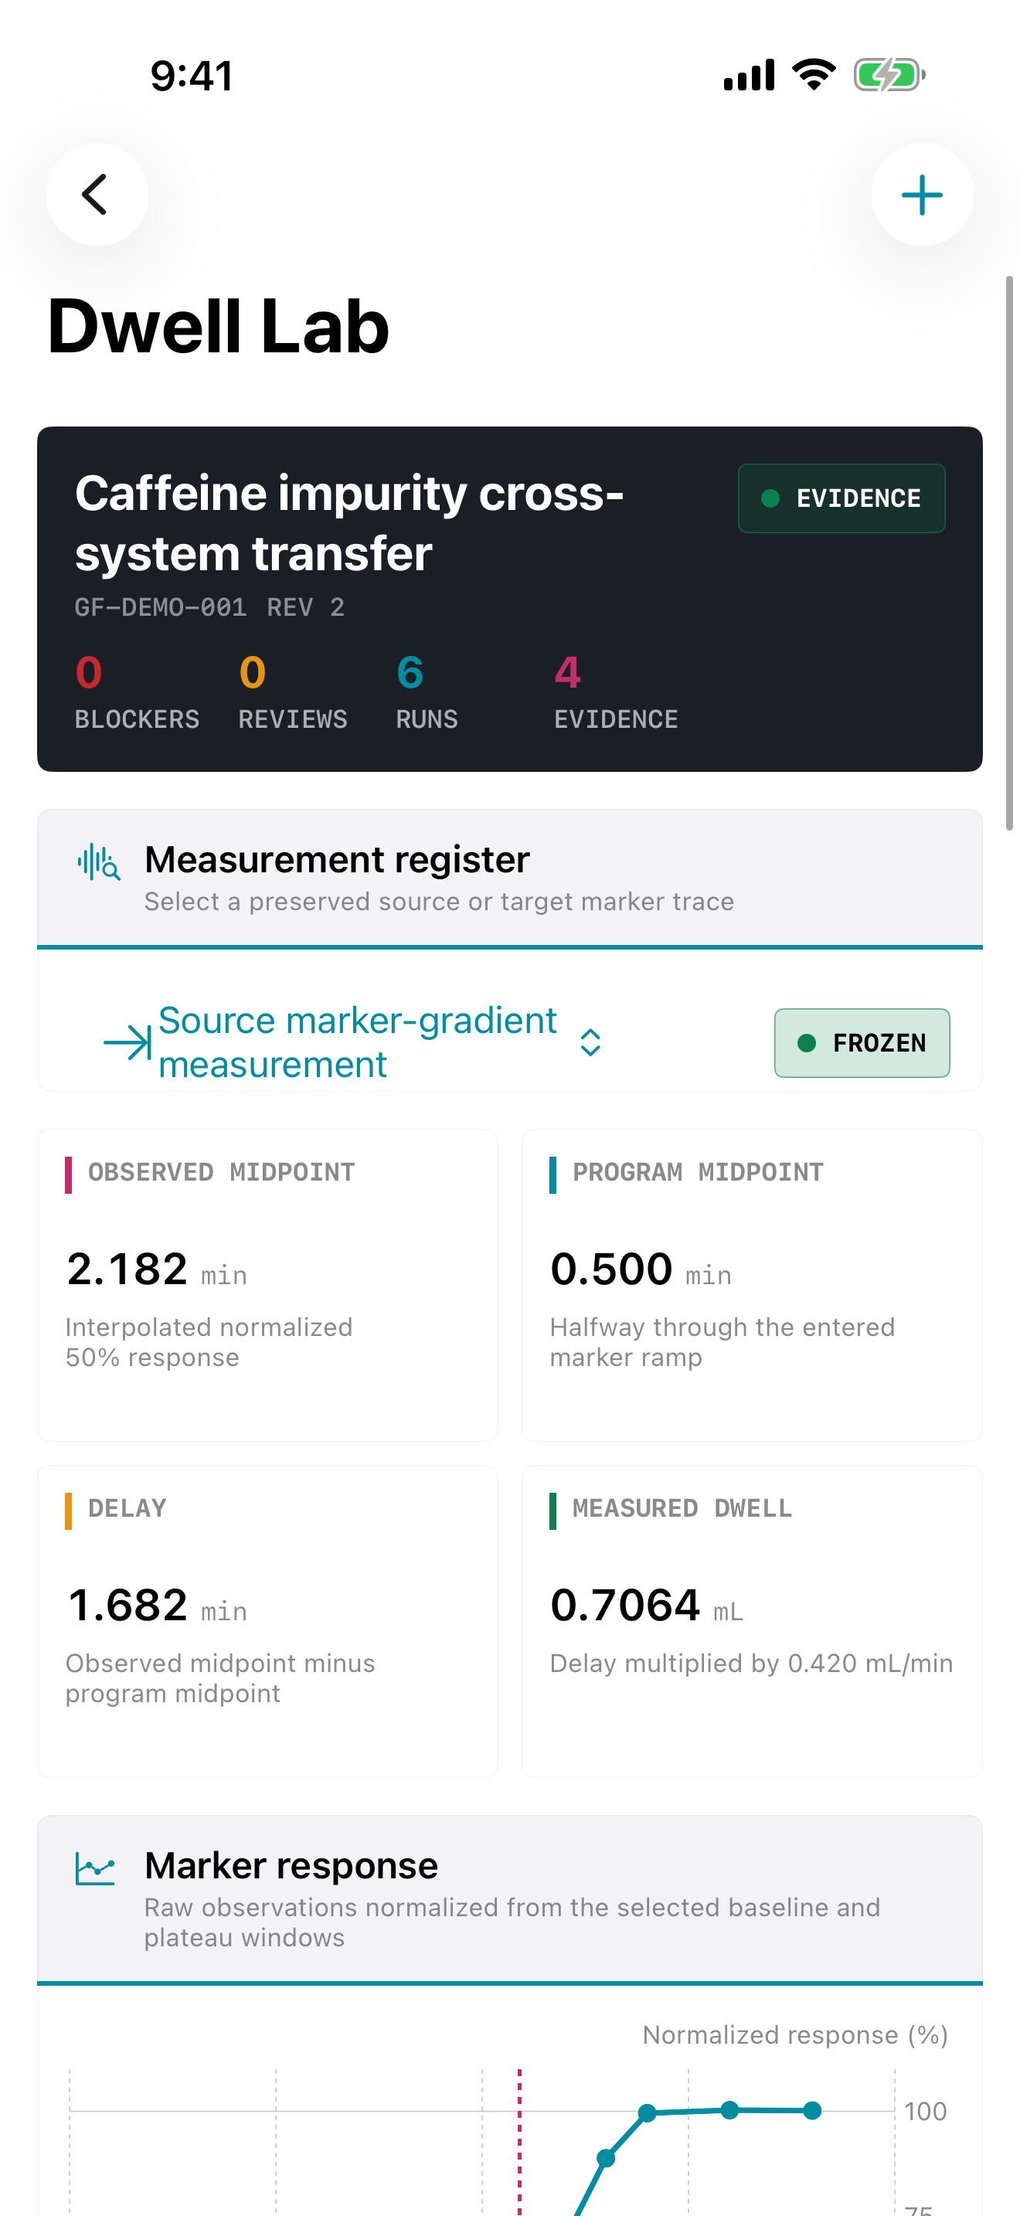Image resolution: width=1020 pixels, height=2216 pixels.
Task: Open the 4 EVIDENCE counter
Action: tap(616, 692)
